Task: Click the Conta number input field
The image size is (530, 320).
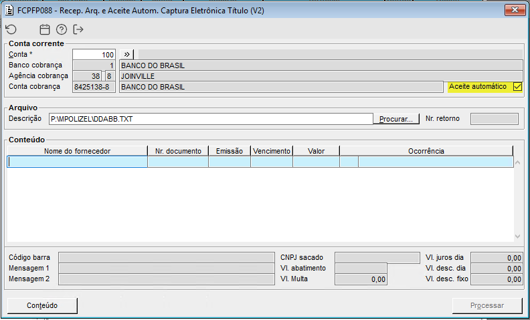Action: 94,54
